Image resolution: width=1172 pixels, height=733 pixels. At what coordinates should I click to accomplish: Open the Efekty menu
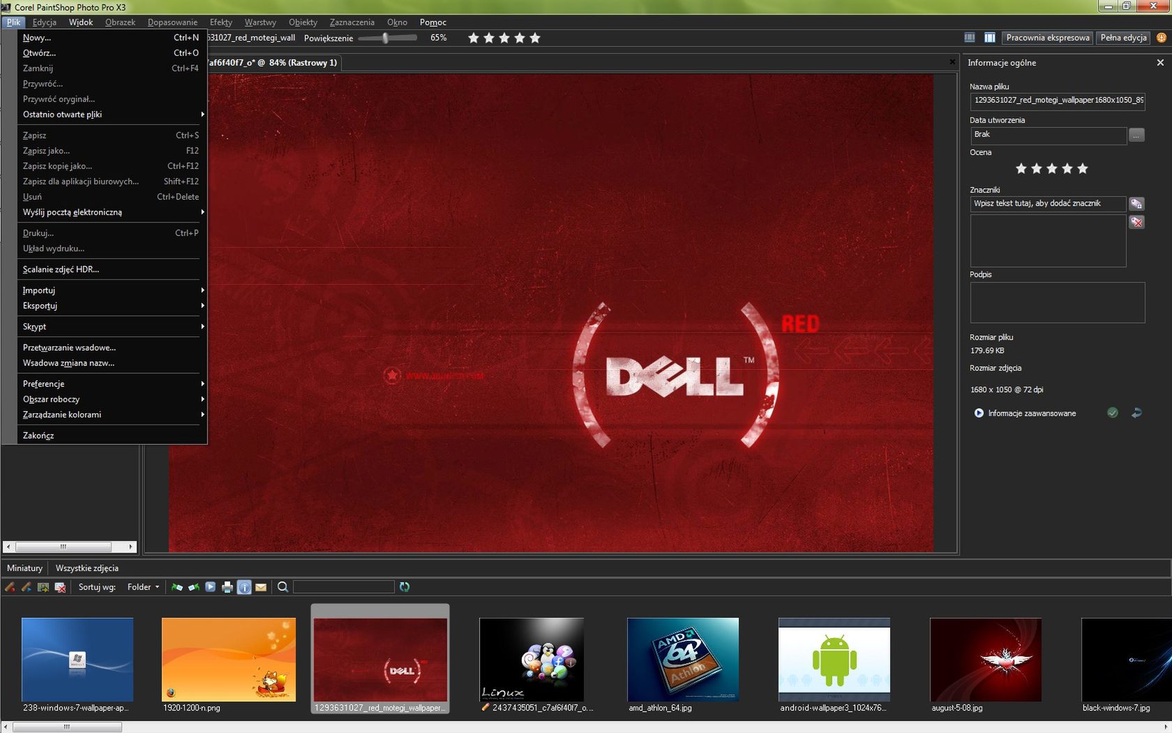(221, 22)
